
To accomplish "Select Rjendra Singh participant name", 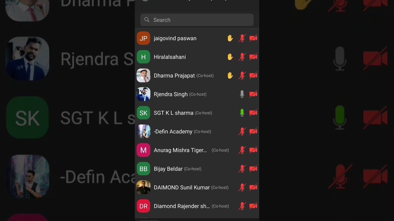I will 171,94.
